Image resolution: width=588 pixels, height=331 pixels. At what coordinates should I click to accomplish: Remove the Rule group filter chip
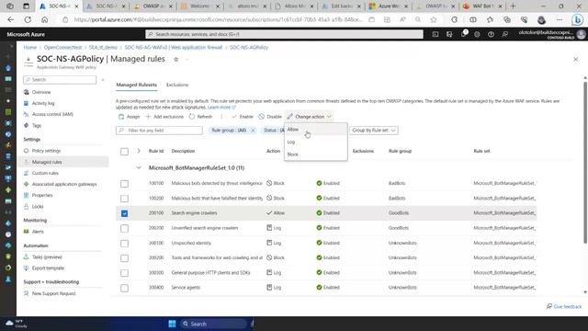(x=254, y=131)
